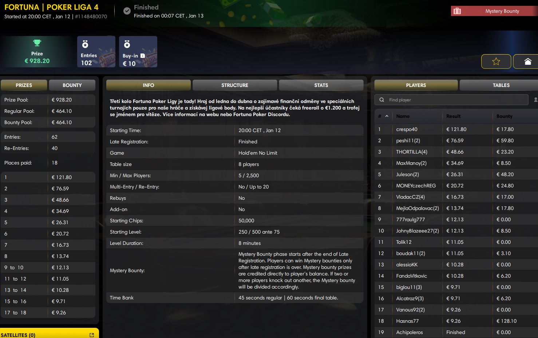Click the Mystery Bounty briefcase icon

pos(457,11)
